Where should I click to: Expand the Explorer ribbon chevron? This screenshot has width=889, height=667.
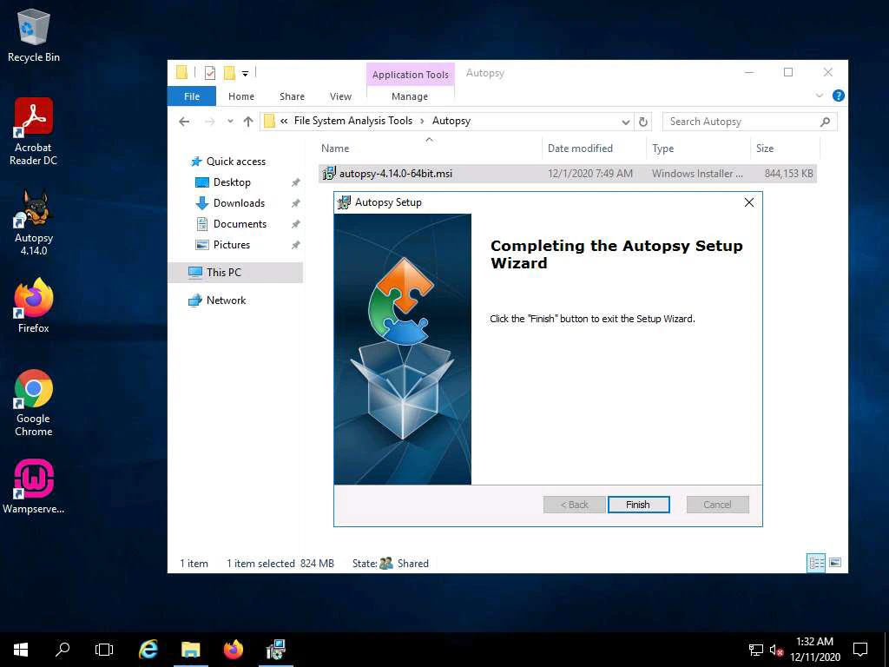[x=820, y=96]
